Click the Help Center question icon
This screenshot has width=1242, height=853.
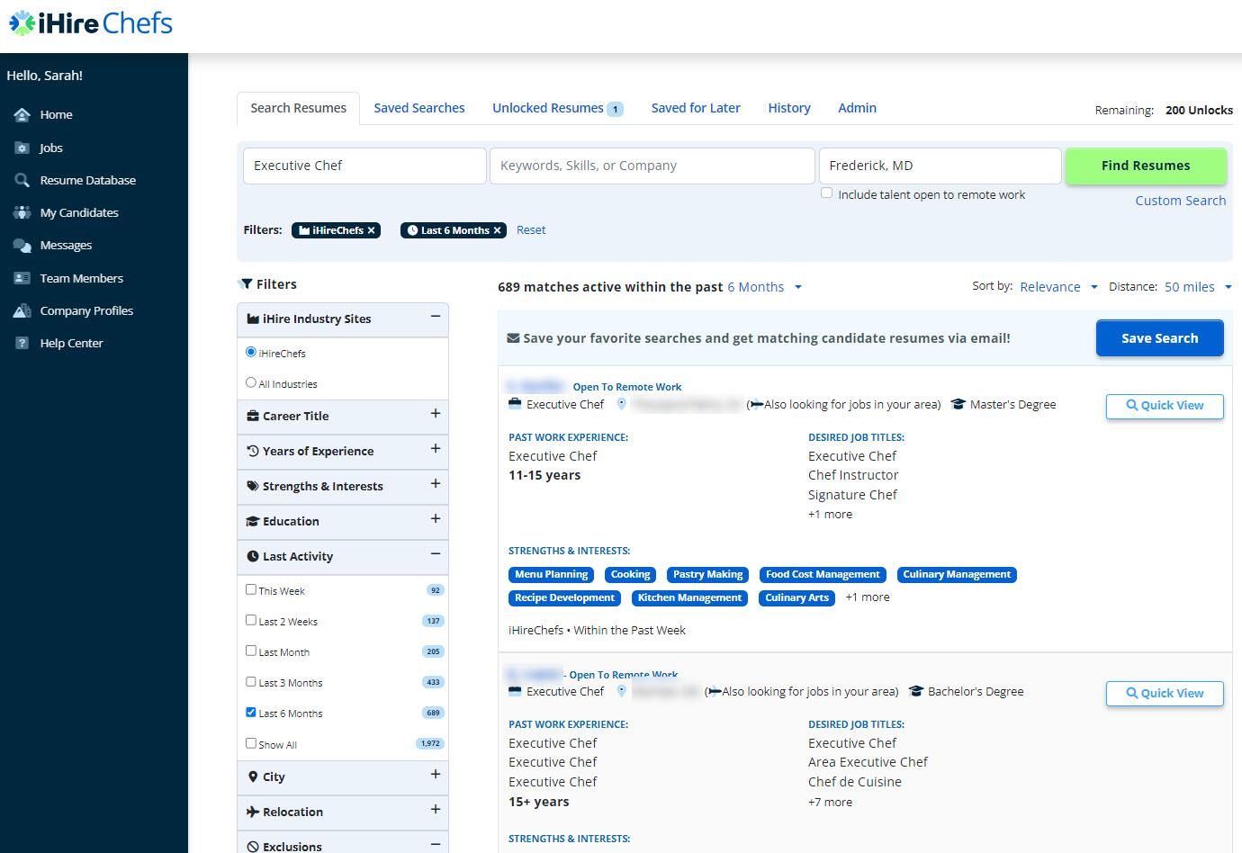point(22,343)
